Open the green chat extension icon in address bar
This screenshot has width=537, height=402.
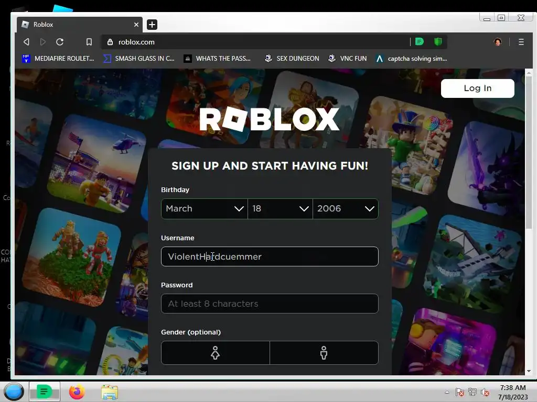(x=419, y=42)
